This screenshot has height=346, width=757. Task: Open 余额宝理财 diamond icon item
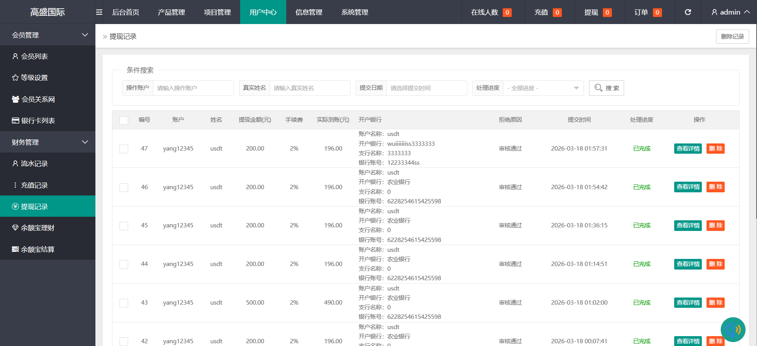15,228
